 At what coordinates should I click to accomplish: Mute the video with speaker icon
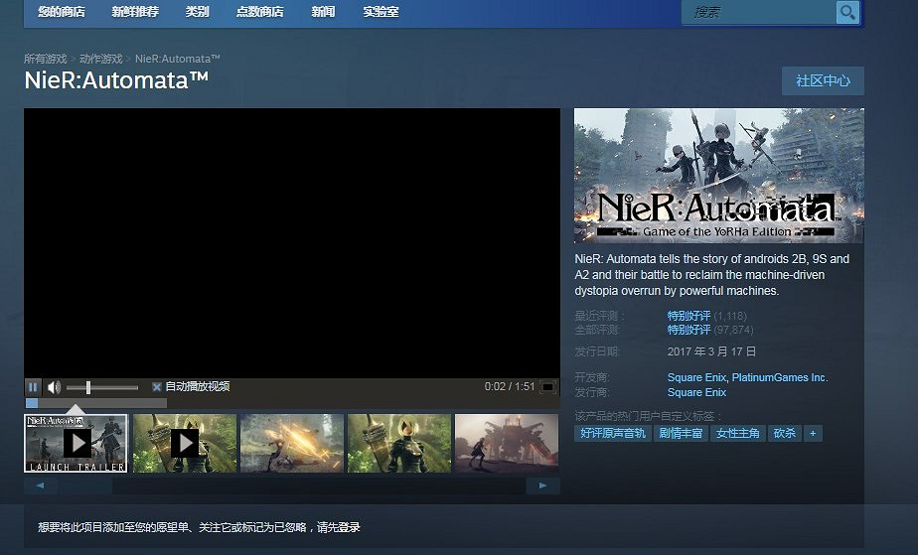54,387
